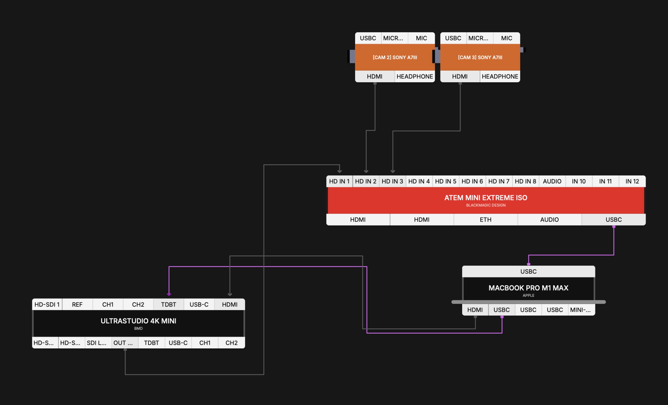
Task: Click first bottom USBC port on MacBook Pro
Action: pos(502,310)
